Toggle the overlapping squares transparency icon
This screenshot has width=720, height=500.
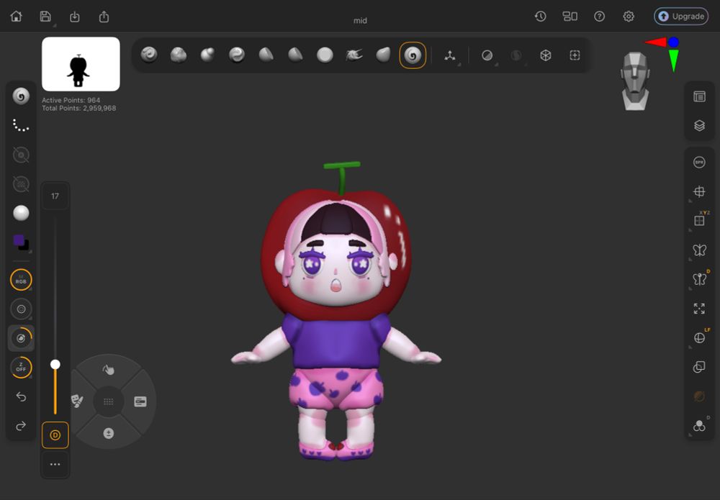click(x=699, y=367)
